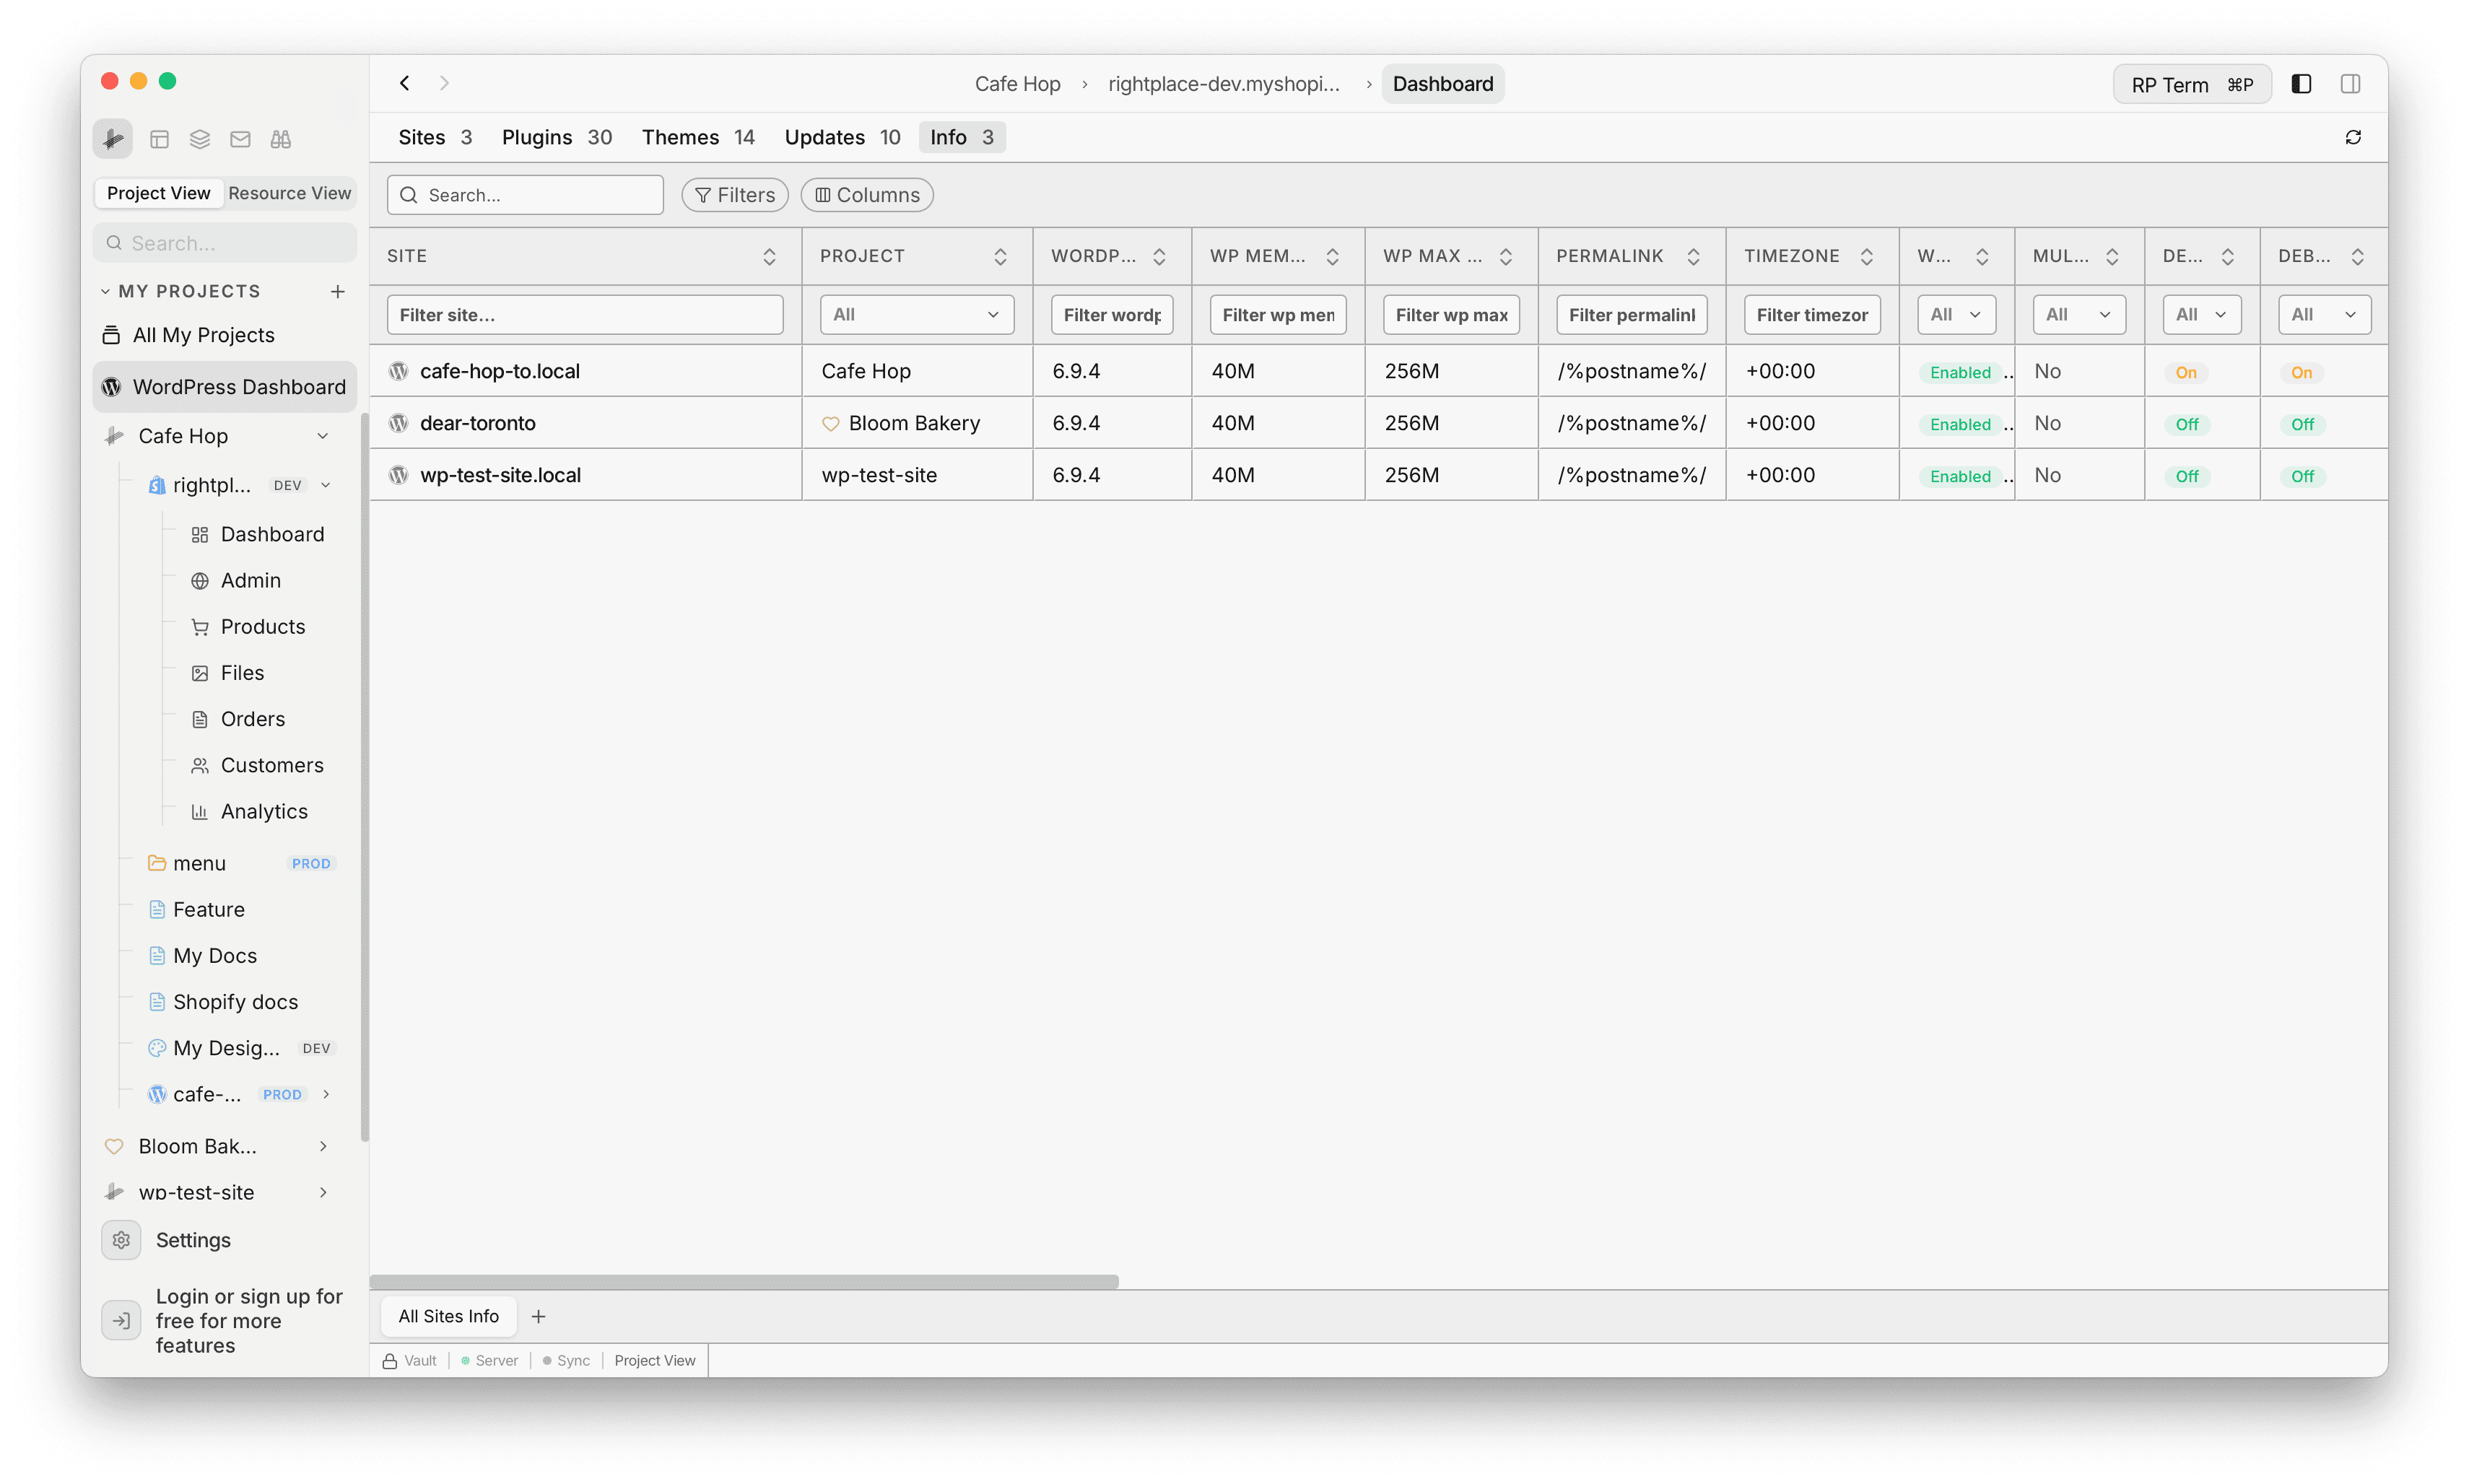This screenshot has height=1484, width=2469.
Task: Expand the Bloom Bakery project
Action: [x=322, y=1146]
